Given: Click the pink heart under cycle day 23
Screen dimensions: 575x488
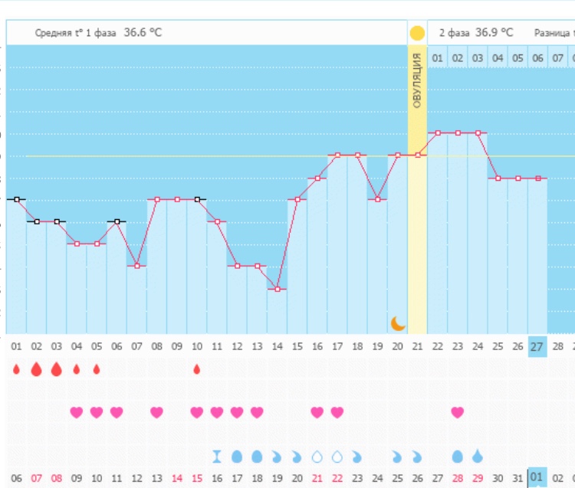Looking at the screenshot, I should 458,412.
